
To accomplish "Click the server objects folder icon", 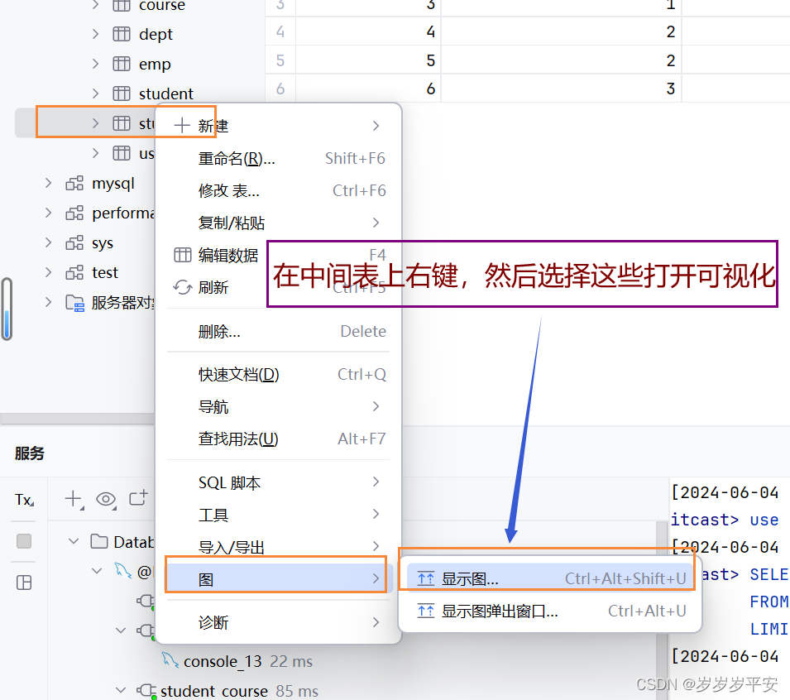I will click(75, 303).
